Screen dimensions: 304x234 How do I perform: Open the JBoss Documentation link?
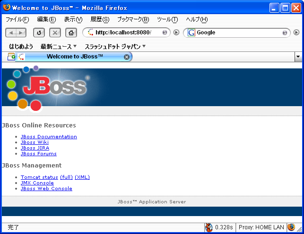click(49, 137)
